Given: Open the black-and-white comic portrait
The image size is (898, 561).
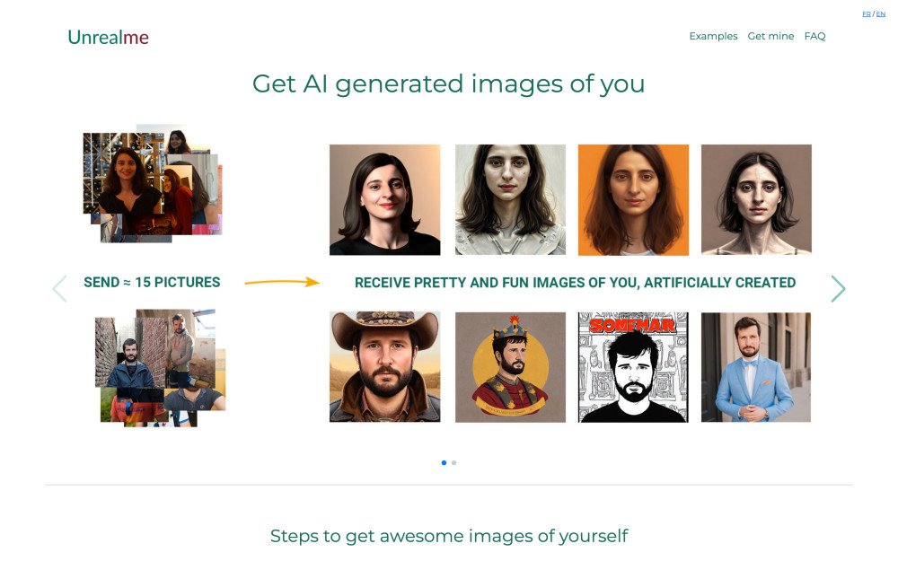Looking at the screenshot, I should (633, 366).
